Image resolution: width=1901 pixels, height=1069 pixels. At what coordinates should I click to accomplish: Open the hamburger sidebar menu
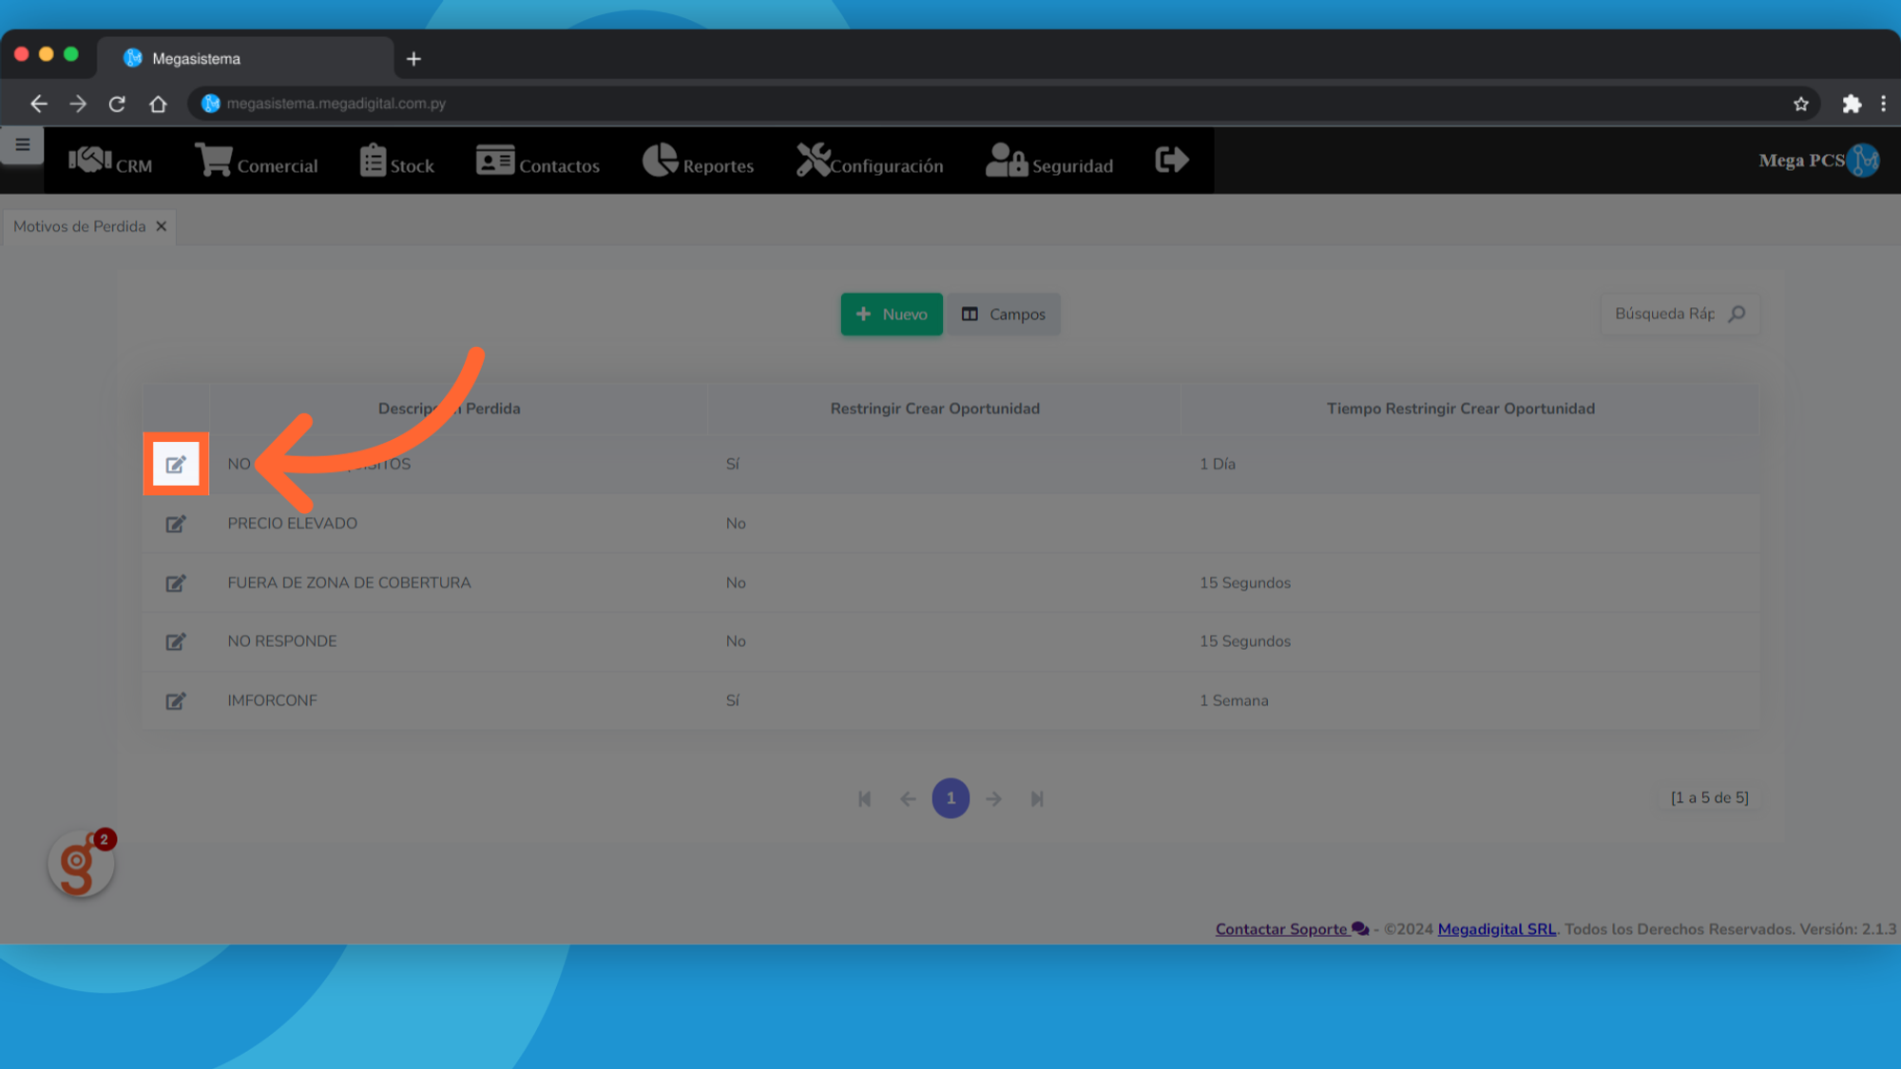point(23,145)
